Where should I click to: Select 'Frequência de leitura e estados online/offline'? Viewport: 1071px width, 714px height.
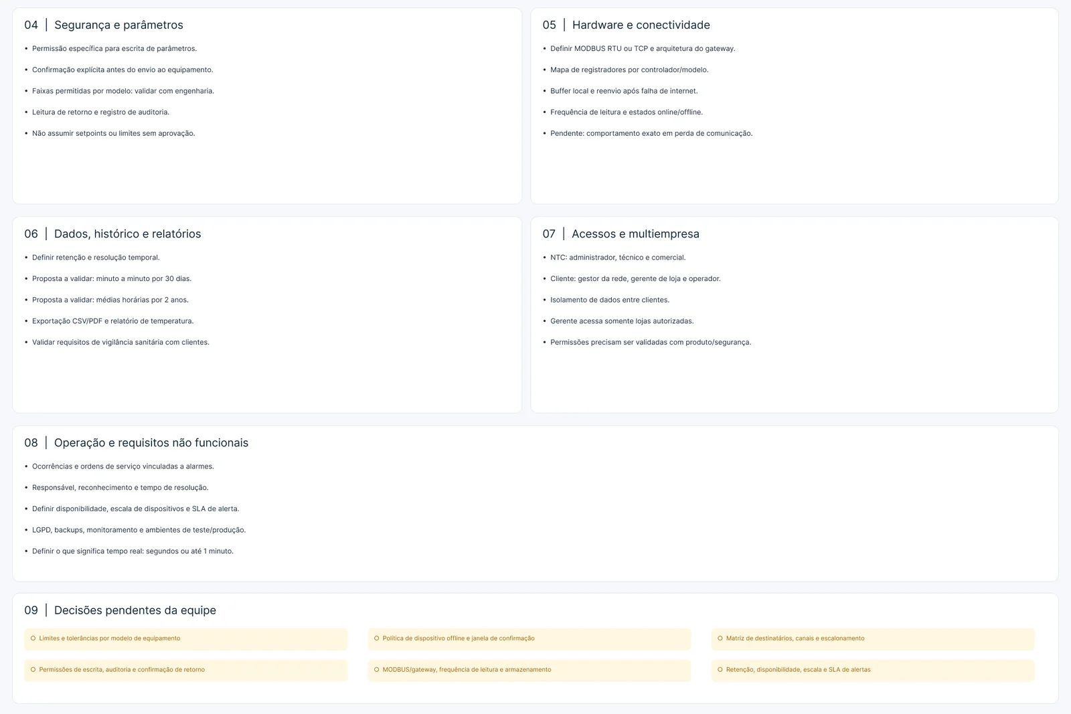[x=627, y=112]
